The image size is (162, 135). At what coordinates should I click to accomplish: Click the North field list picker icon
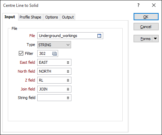pos(68,71)
